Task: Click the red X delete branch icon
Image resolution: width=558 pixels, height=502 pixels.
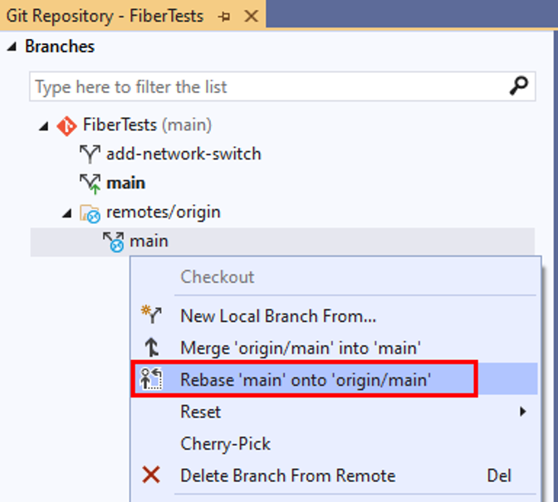Action: (150, 475)
